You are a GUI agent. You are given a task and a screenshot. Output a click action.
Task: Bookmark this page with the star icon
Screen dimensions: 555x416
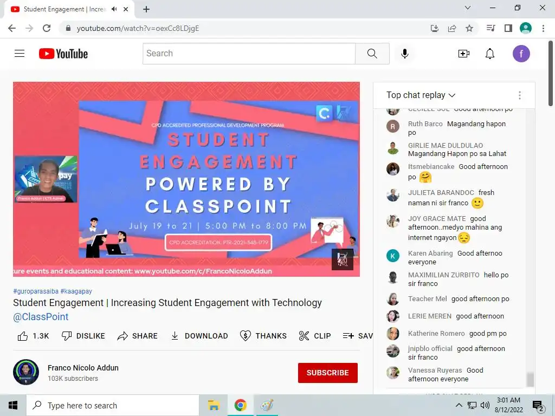click(x=469, y=28)
